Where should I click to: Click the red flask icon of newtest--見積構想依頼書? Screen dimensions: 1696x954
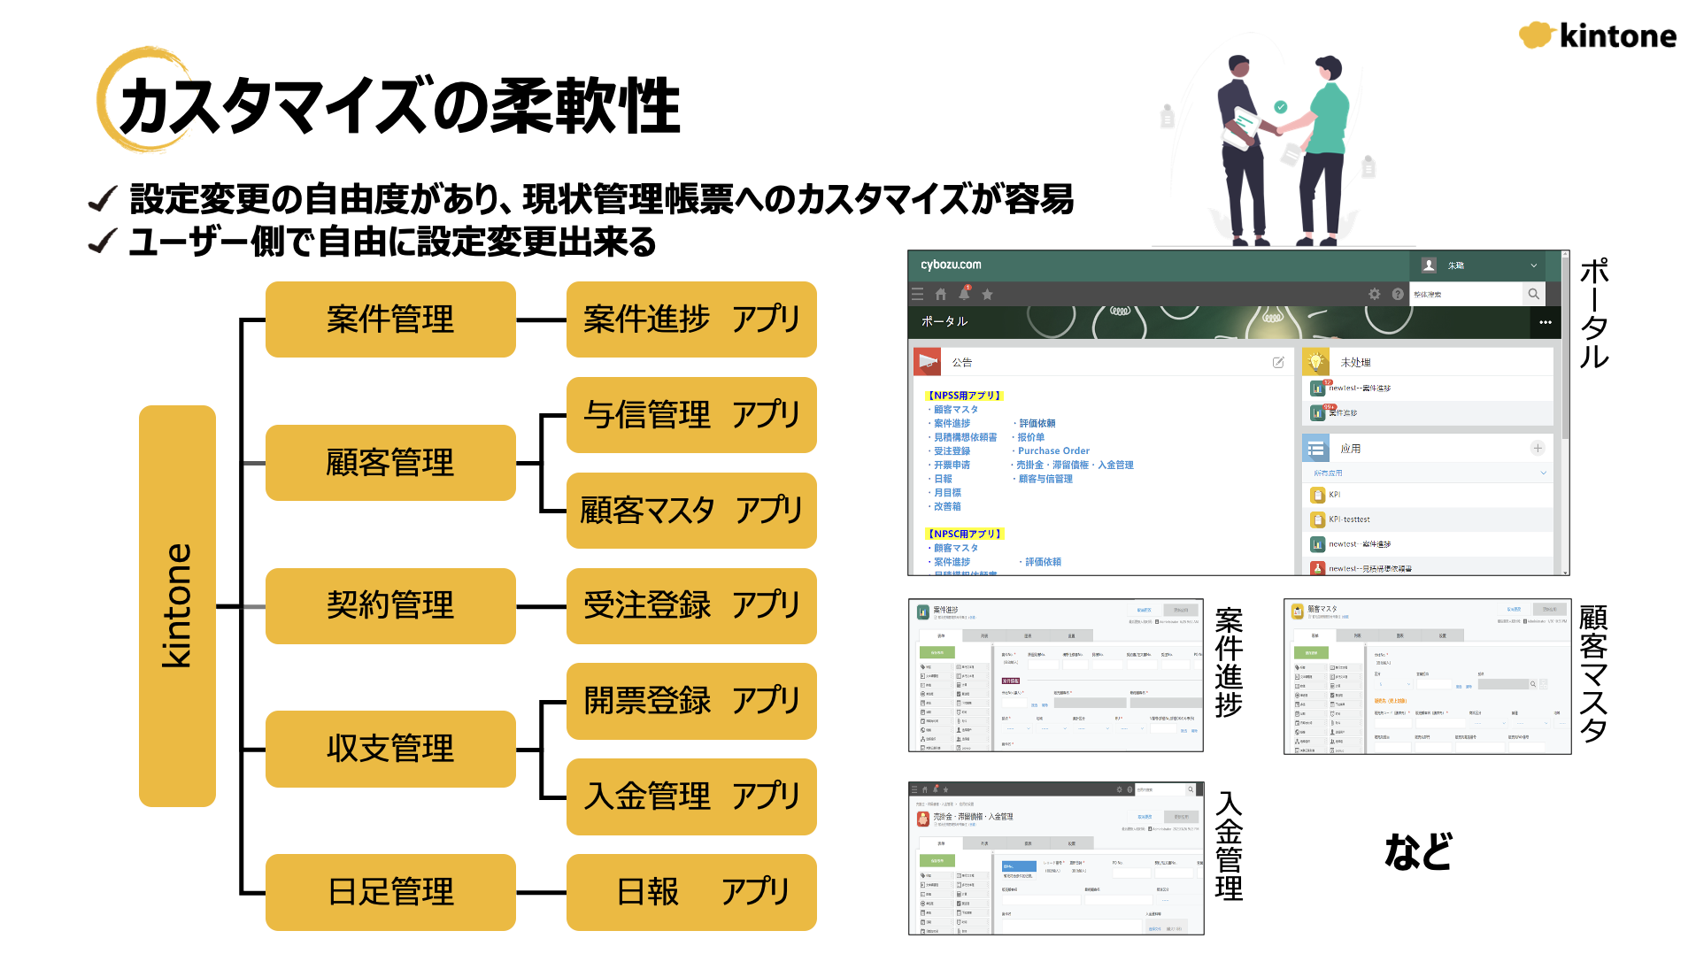pyautogui.click(x=1318, y=568)
